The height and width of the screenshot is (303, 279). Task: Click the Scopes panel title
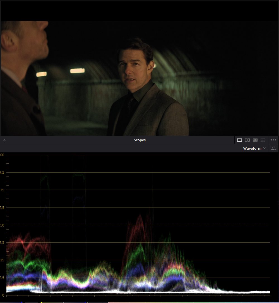(139, 140)
